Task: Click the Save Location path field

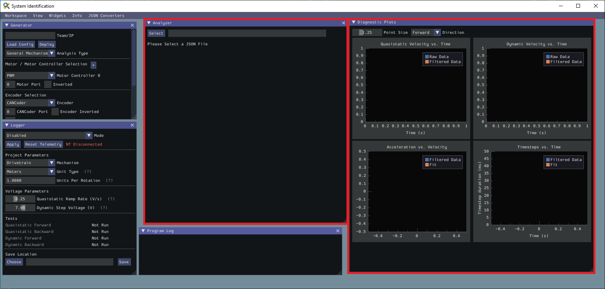Action: 70,262
